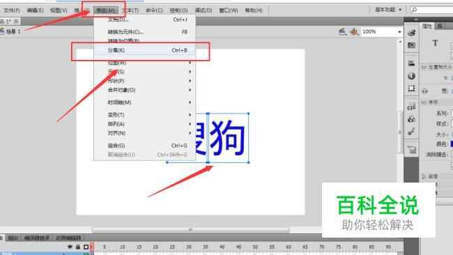Click the stage vertical scroll up arrow
This screenshot has width=453, height=255.
[x=400, y=42]
